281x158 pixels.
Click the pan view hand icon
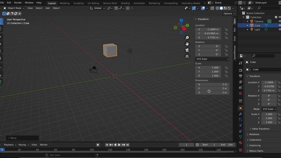point(187,44)
